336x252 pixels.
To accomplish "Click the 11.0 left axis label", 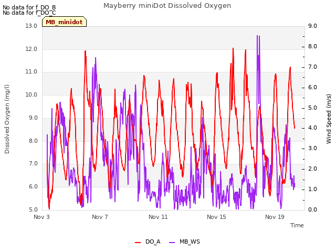I will point(31,72).
